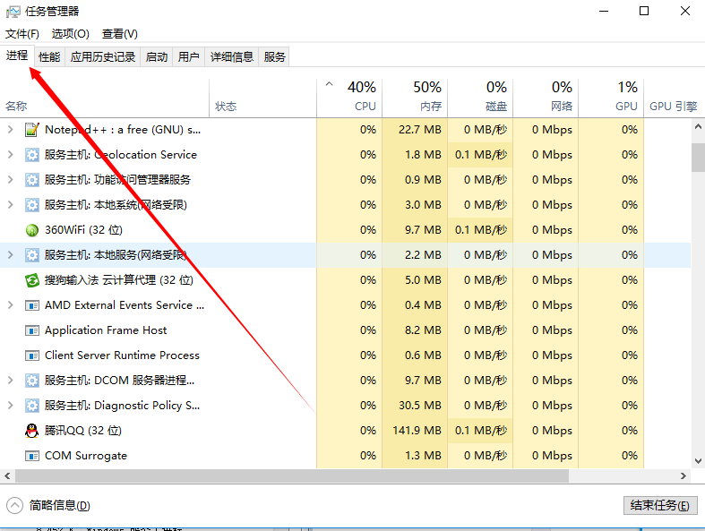Sort processes by the 内存 column header

[415, 97]
